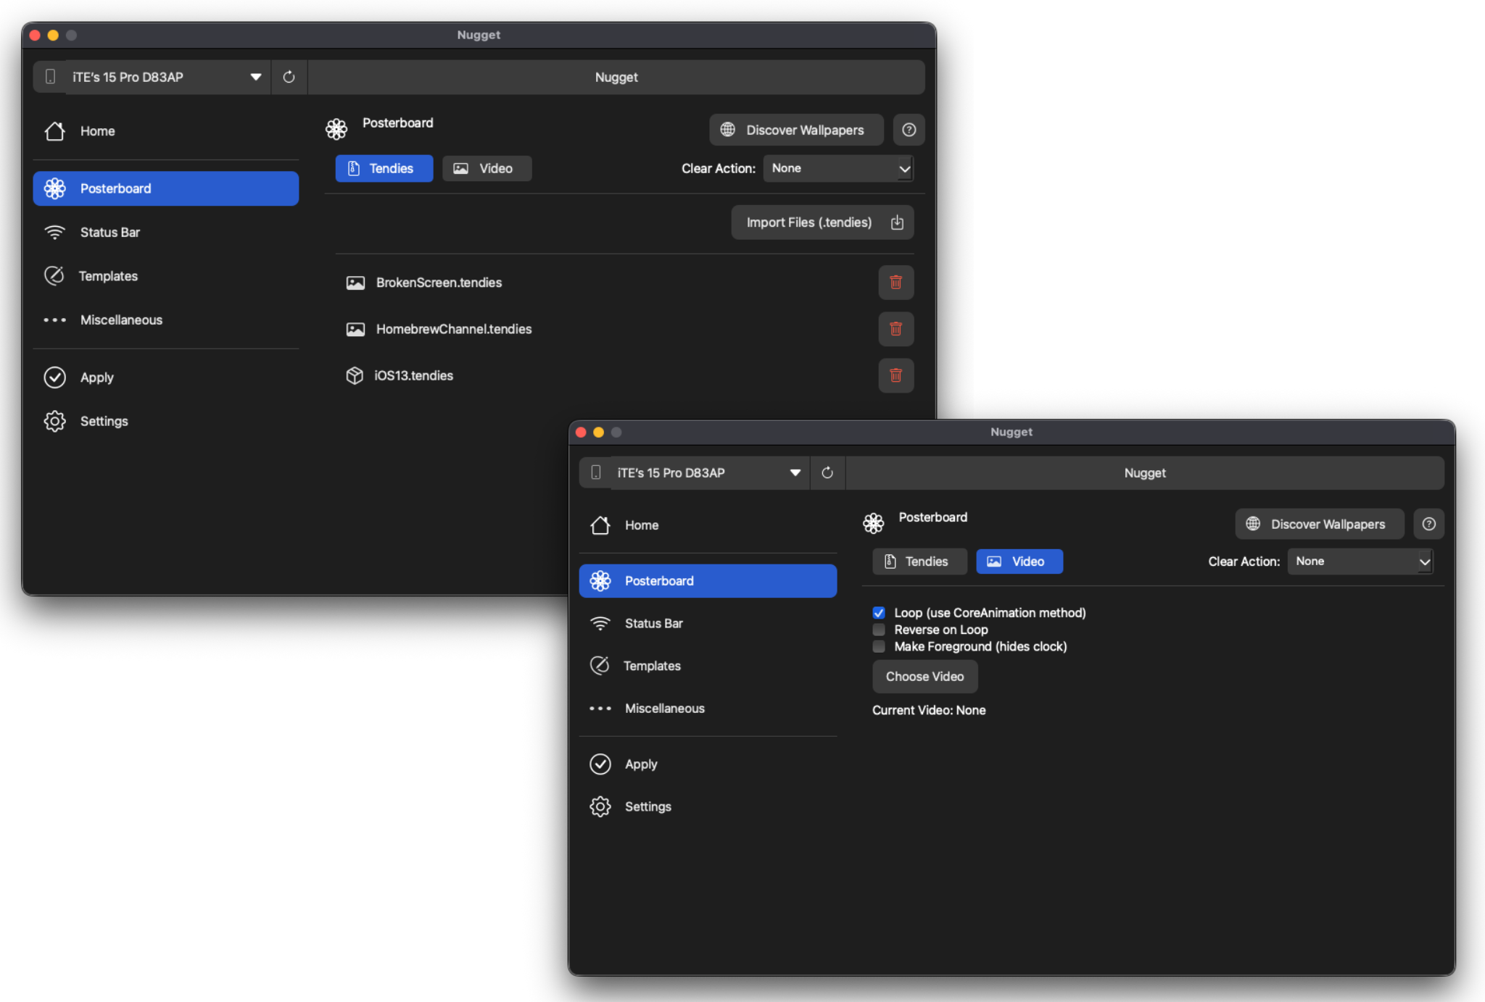The width and height of the screenshot is (1485, 1002).
Task: Click Apply checkmark icon in back window
Action: click(x=54, y=377)
